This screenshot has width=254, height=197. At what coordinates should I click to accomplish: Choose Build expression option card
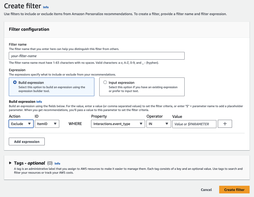coord(52,87)
